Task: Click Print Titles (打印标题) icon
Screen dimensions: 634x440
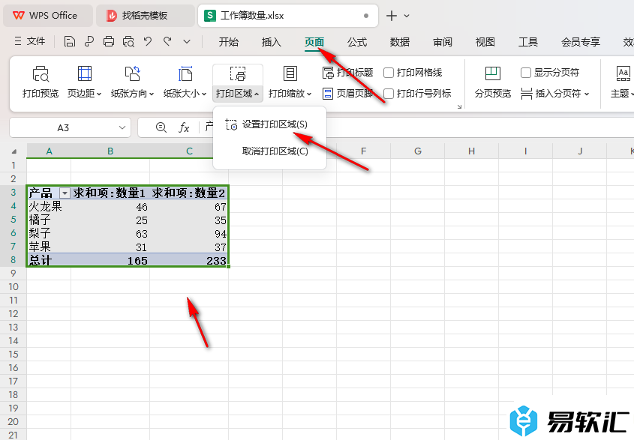Action: [328, 73]
